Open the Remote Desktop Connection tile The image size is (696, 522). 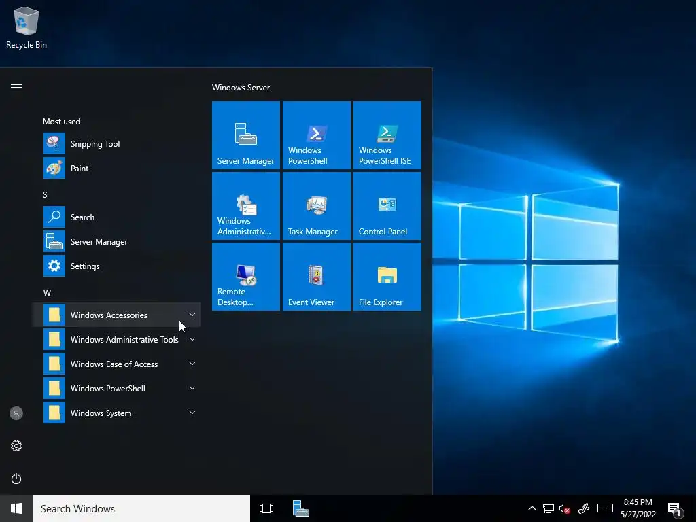(246, 277)
